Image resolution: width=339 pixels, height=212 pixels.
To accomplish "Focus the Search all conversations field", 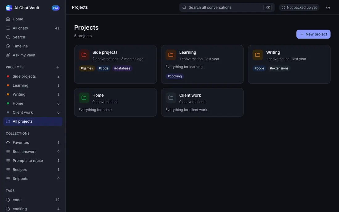I will point(227,7).
